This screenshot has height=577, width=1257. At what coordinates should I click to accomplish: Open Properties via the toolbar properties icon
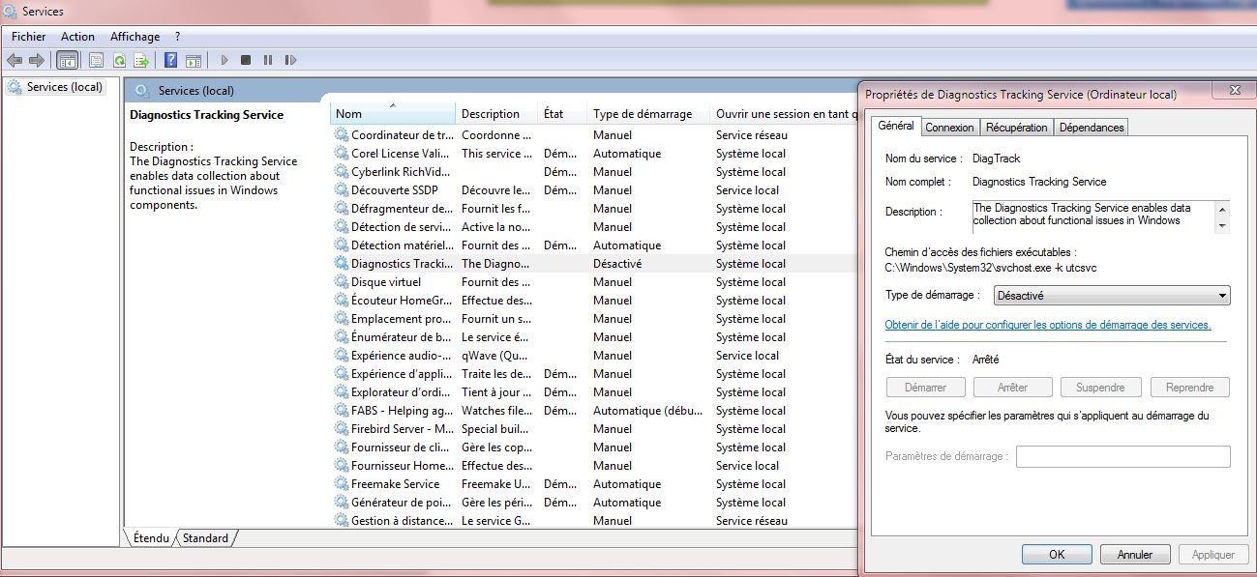(96, 60)
